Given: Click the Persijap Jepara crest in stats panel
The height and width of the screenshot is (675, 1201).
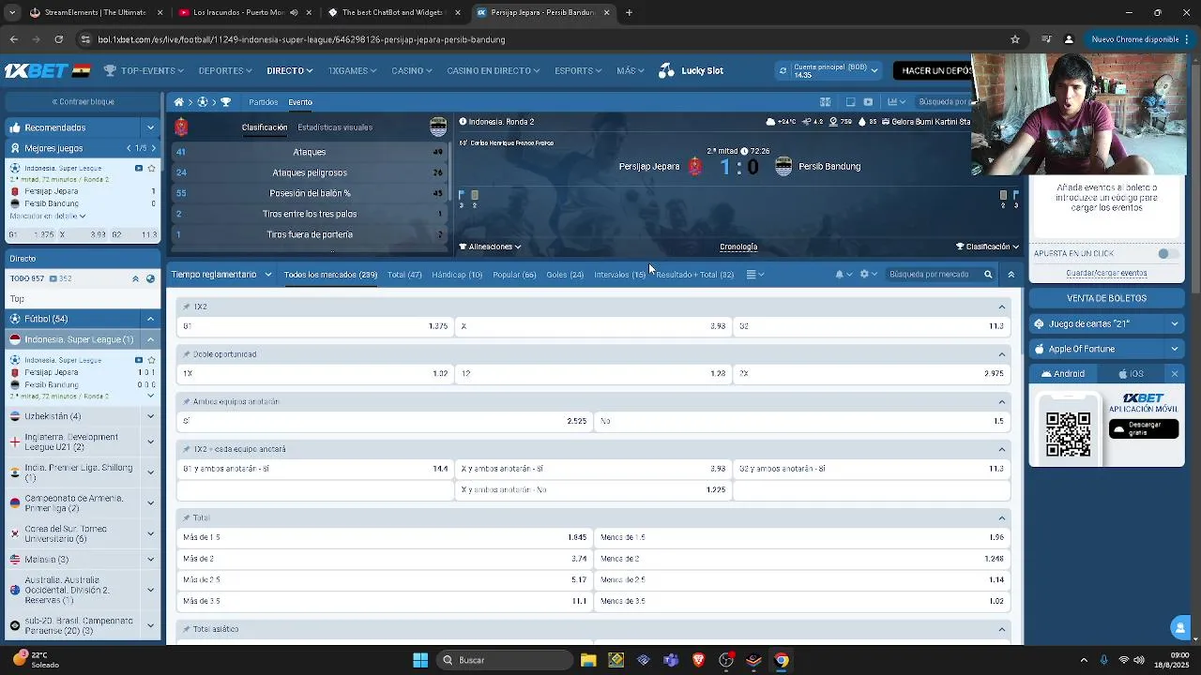Looking at the screenshot, I should pyautogui.click(x=182, y=127).
